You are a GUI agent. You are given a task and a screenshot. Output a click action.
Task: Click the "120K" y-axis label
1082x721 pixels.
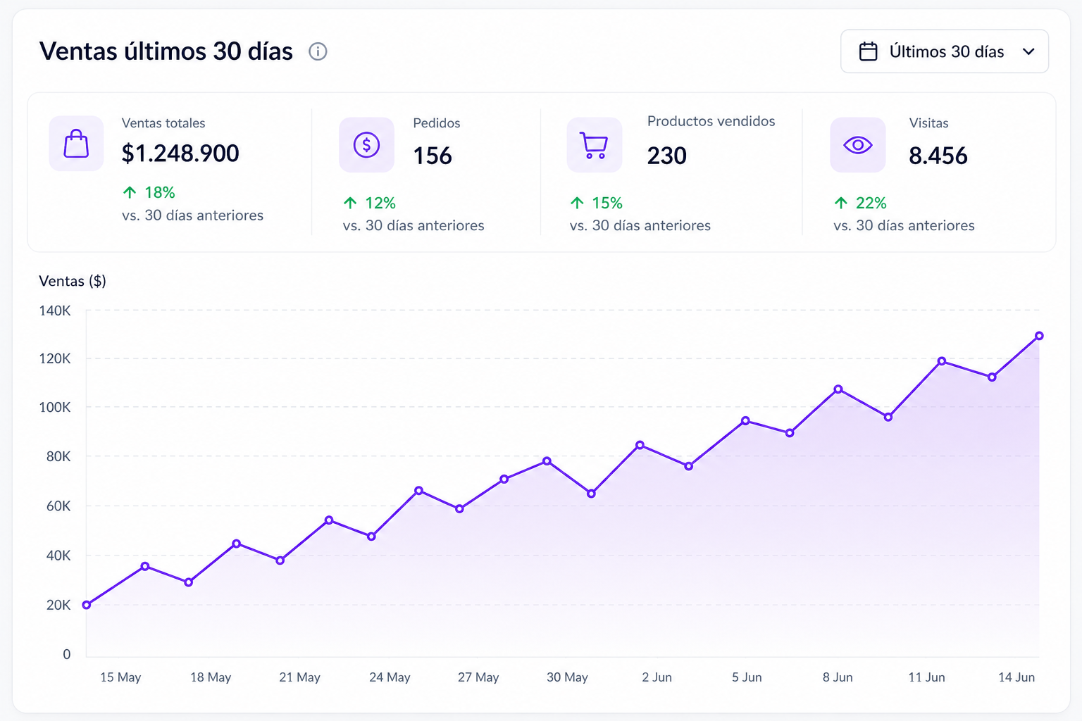55,358
